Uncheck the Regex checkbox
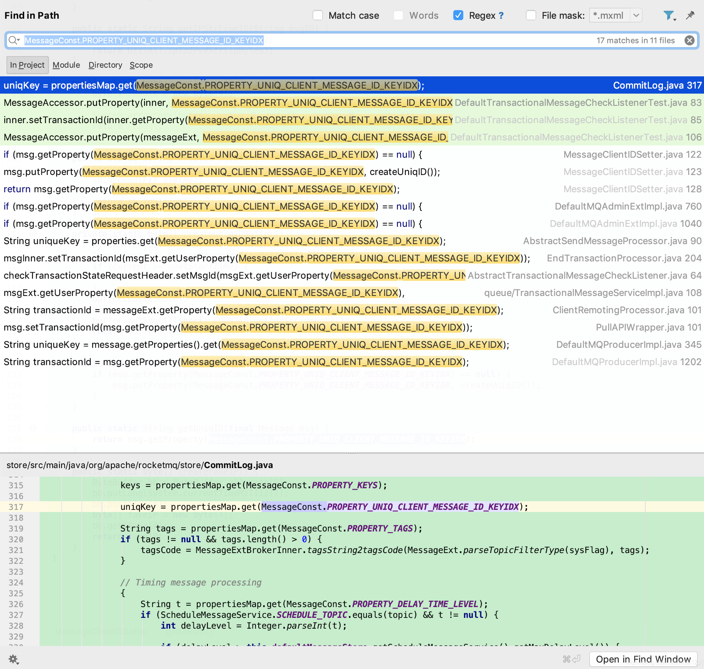Image resolution: width=704 pixels, height=669 pixels. click(458, 15)
